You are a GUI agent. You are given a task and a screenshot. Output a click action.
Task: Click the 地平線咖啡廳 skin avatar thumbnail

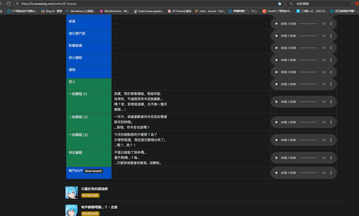pyautogui.click(x=72, y=210)
